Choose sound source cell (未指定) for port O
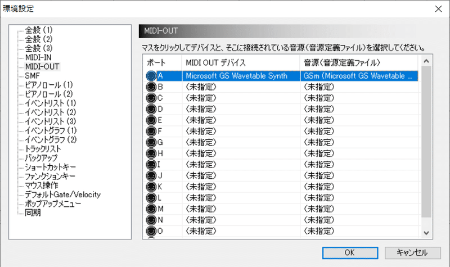The width and height of the screenshot is (450, 267). click(359, 231)
